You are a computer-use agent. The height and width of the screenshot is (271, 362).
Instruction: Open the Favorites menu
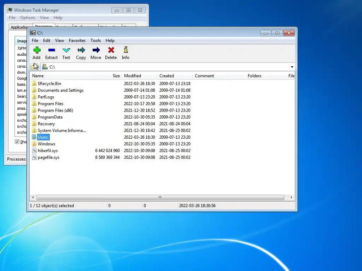77,41
